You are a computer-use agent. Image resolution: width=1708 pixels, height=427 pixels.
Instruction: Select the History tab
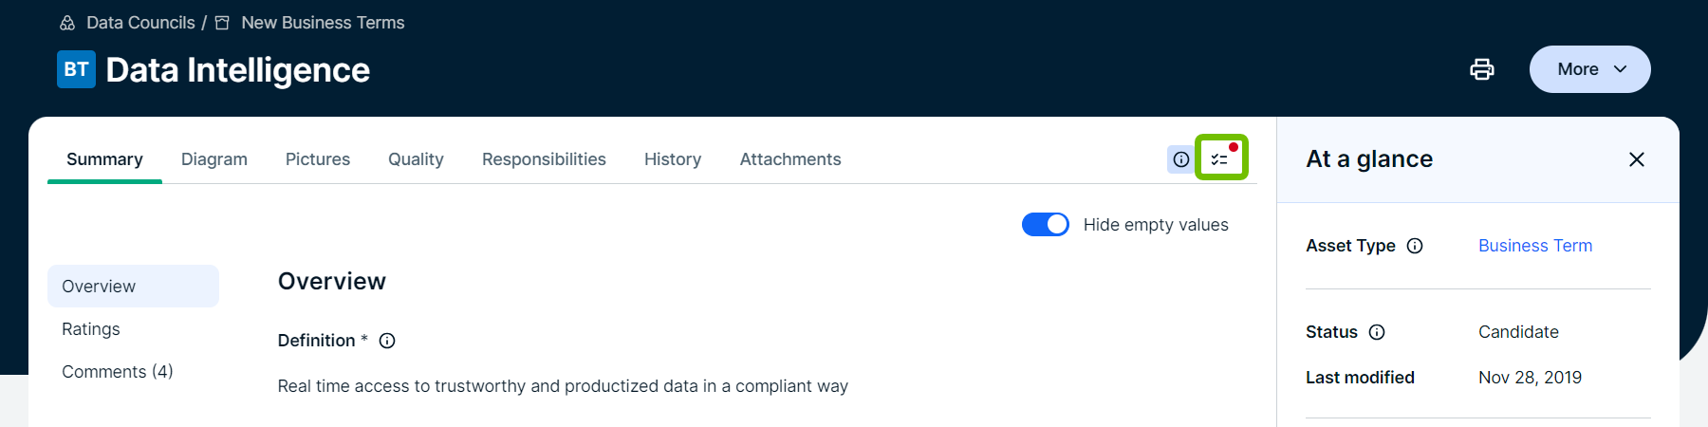click(673, 159)
